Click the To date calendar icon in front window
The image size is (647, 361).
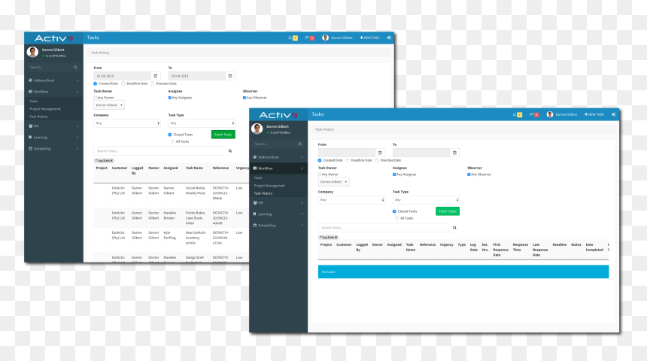[454, 153]
